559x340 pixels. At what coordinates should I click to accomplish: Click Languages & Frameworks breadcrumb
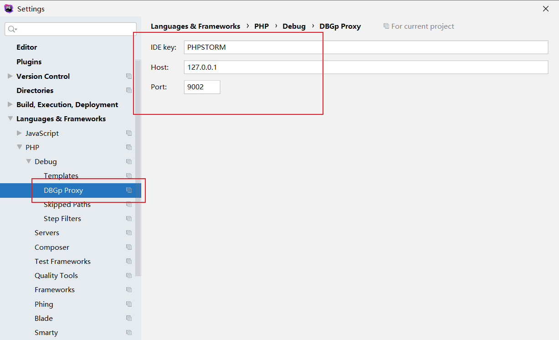[195, 26]
